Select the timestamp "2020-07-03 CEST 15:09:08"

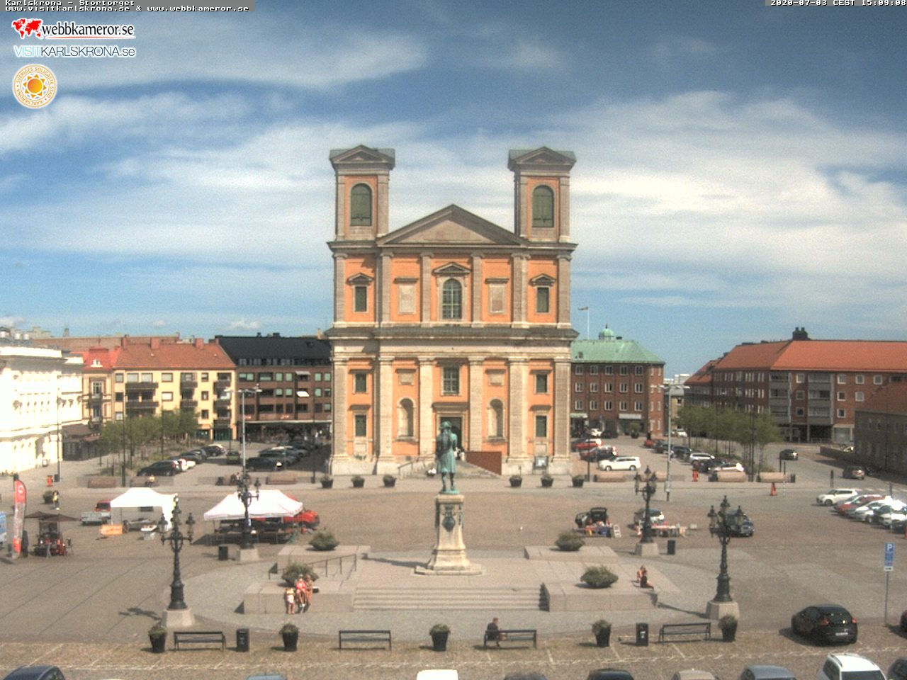coord(838,3)
